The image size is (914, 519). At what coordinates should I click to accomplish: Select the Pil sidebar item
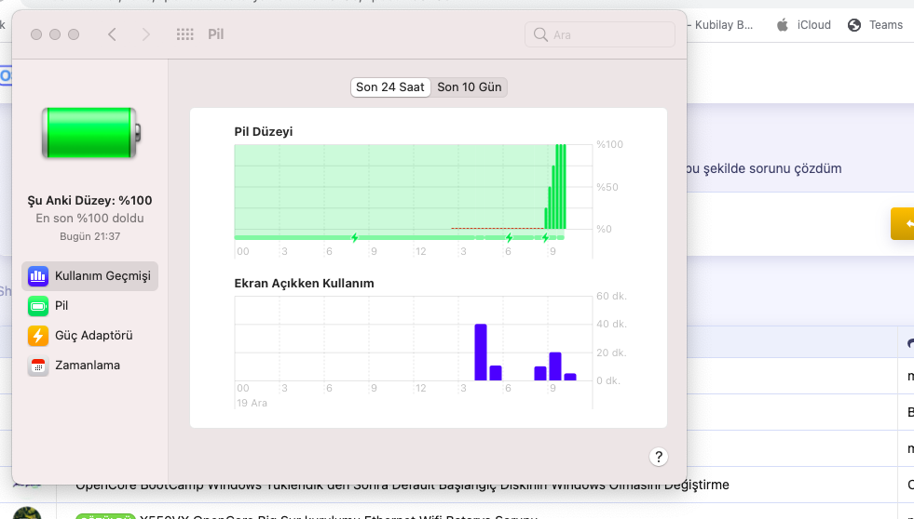61,305
